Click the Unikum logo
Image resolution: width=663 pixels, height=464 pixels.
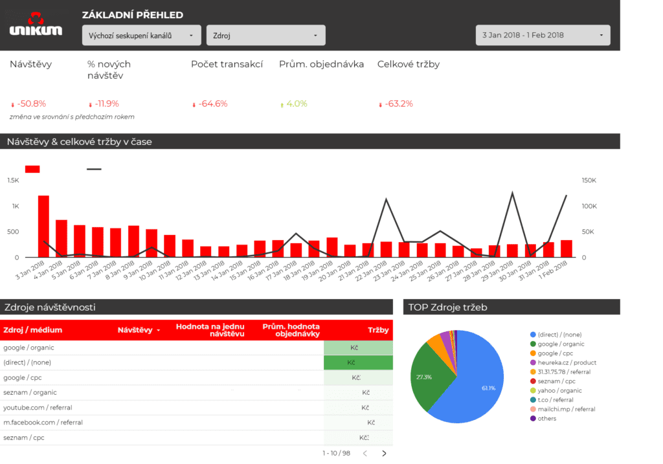tap(36, 25)
